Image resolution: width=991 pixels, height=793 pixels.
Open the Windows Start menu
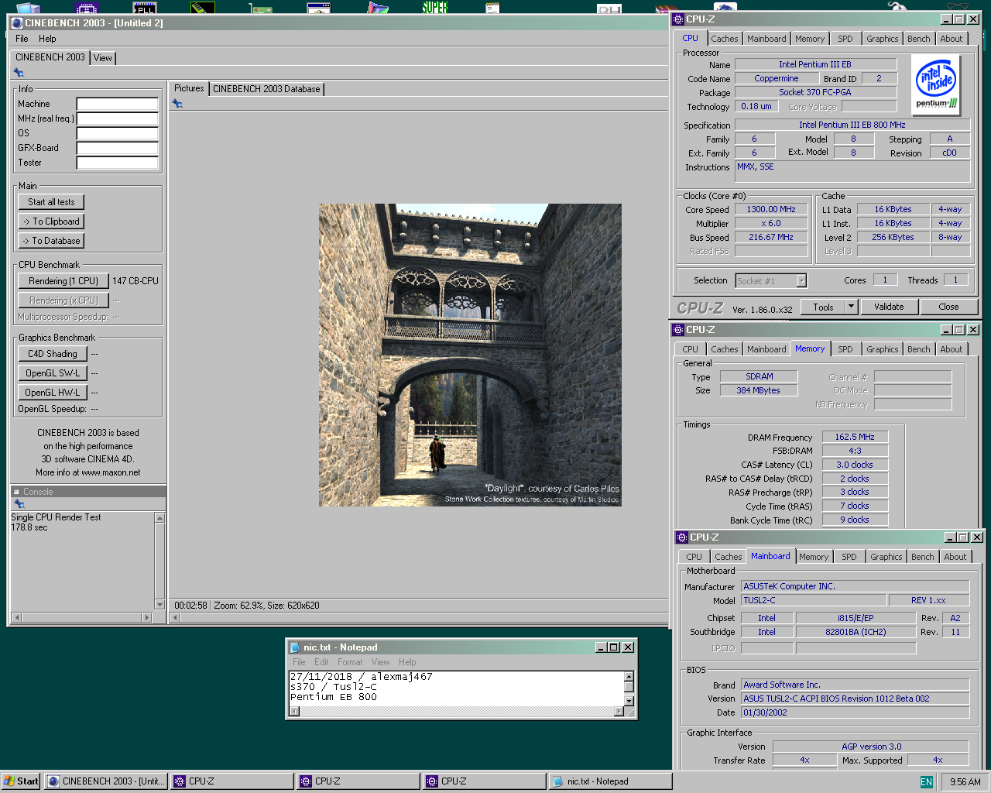point(21,781)
